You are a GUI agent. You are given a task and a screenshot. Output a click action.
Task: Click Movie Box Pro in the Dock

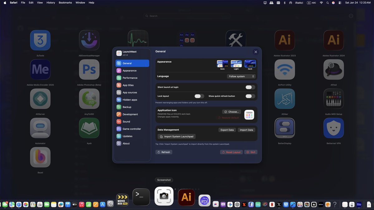(x=122, y=200)
